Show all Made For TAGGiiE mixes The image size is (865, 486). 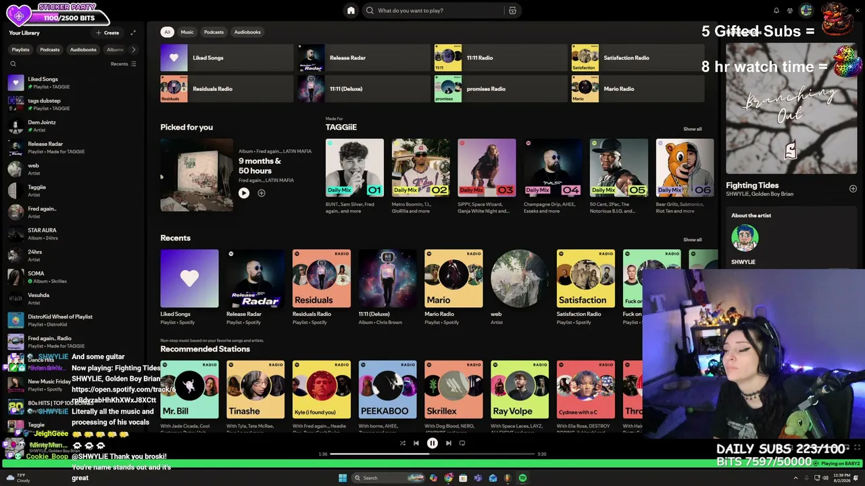click(692, 129)
